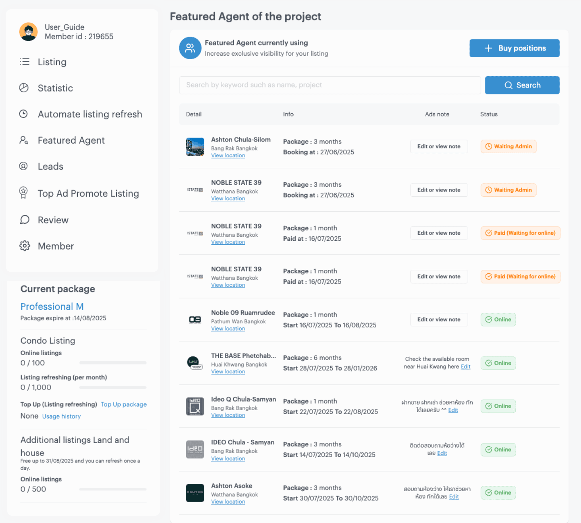This screenshot has height=523, width=581.
Task: Click the Member id : 219655 text
Action: (x=79, y=36)
